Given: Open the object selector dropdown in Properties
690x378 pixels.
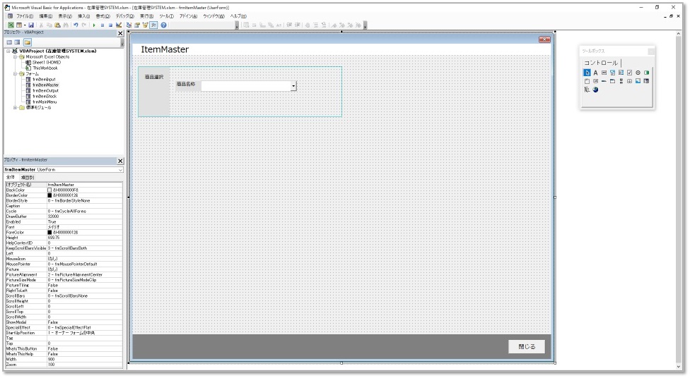Looking at the screenshot, I should pyautogui.click(x=120, y=169).
